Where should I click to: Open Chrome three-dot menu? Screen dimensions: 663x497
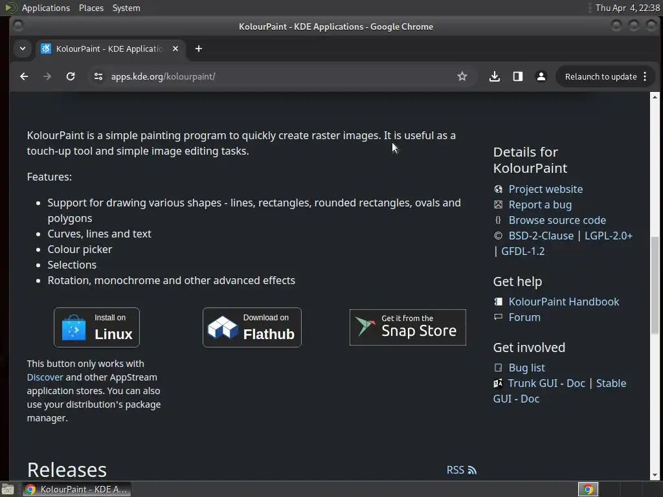click(x=645, y=76)
